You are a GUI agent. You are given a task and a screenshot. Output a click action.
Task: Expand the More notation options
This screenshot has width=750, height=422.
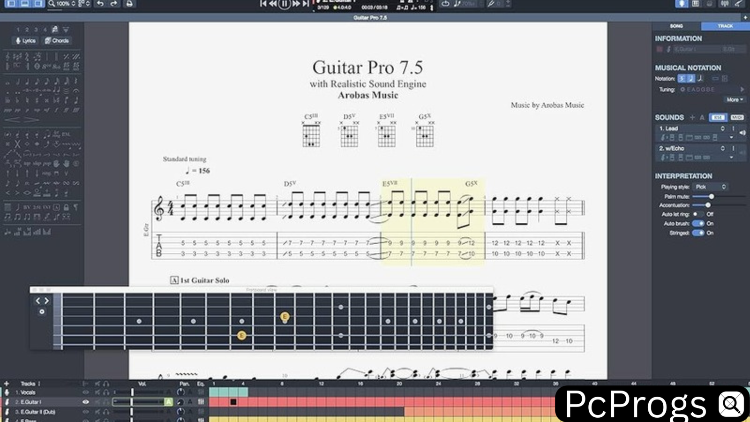point(735,99)
